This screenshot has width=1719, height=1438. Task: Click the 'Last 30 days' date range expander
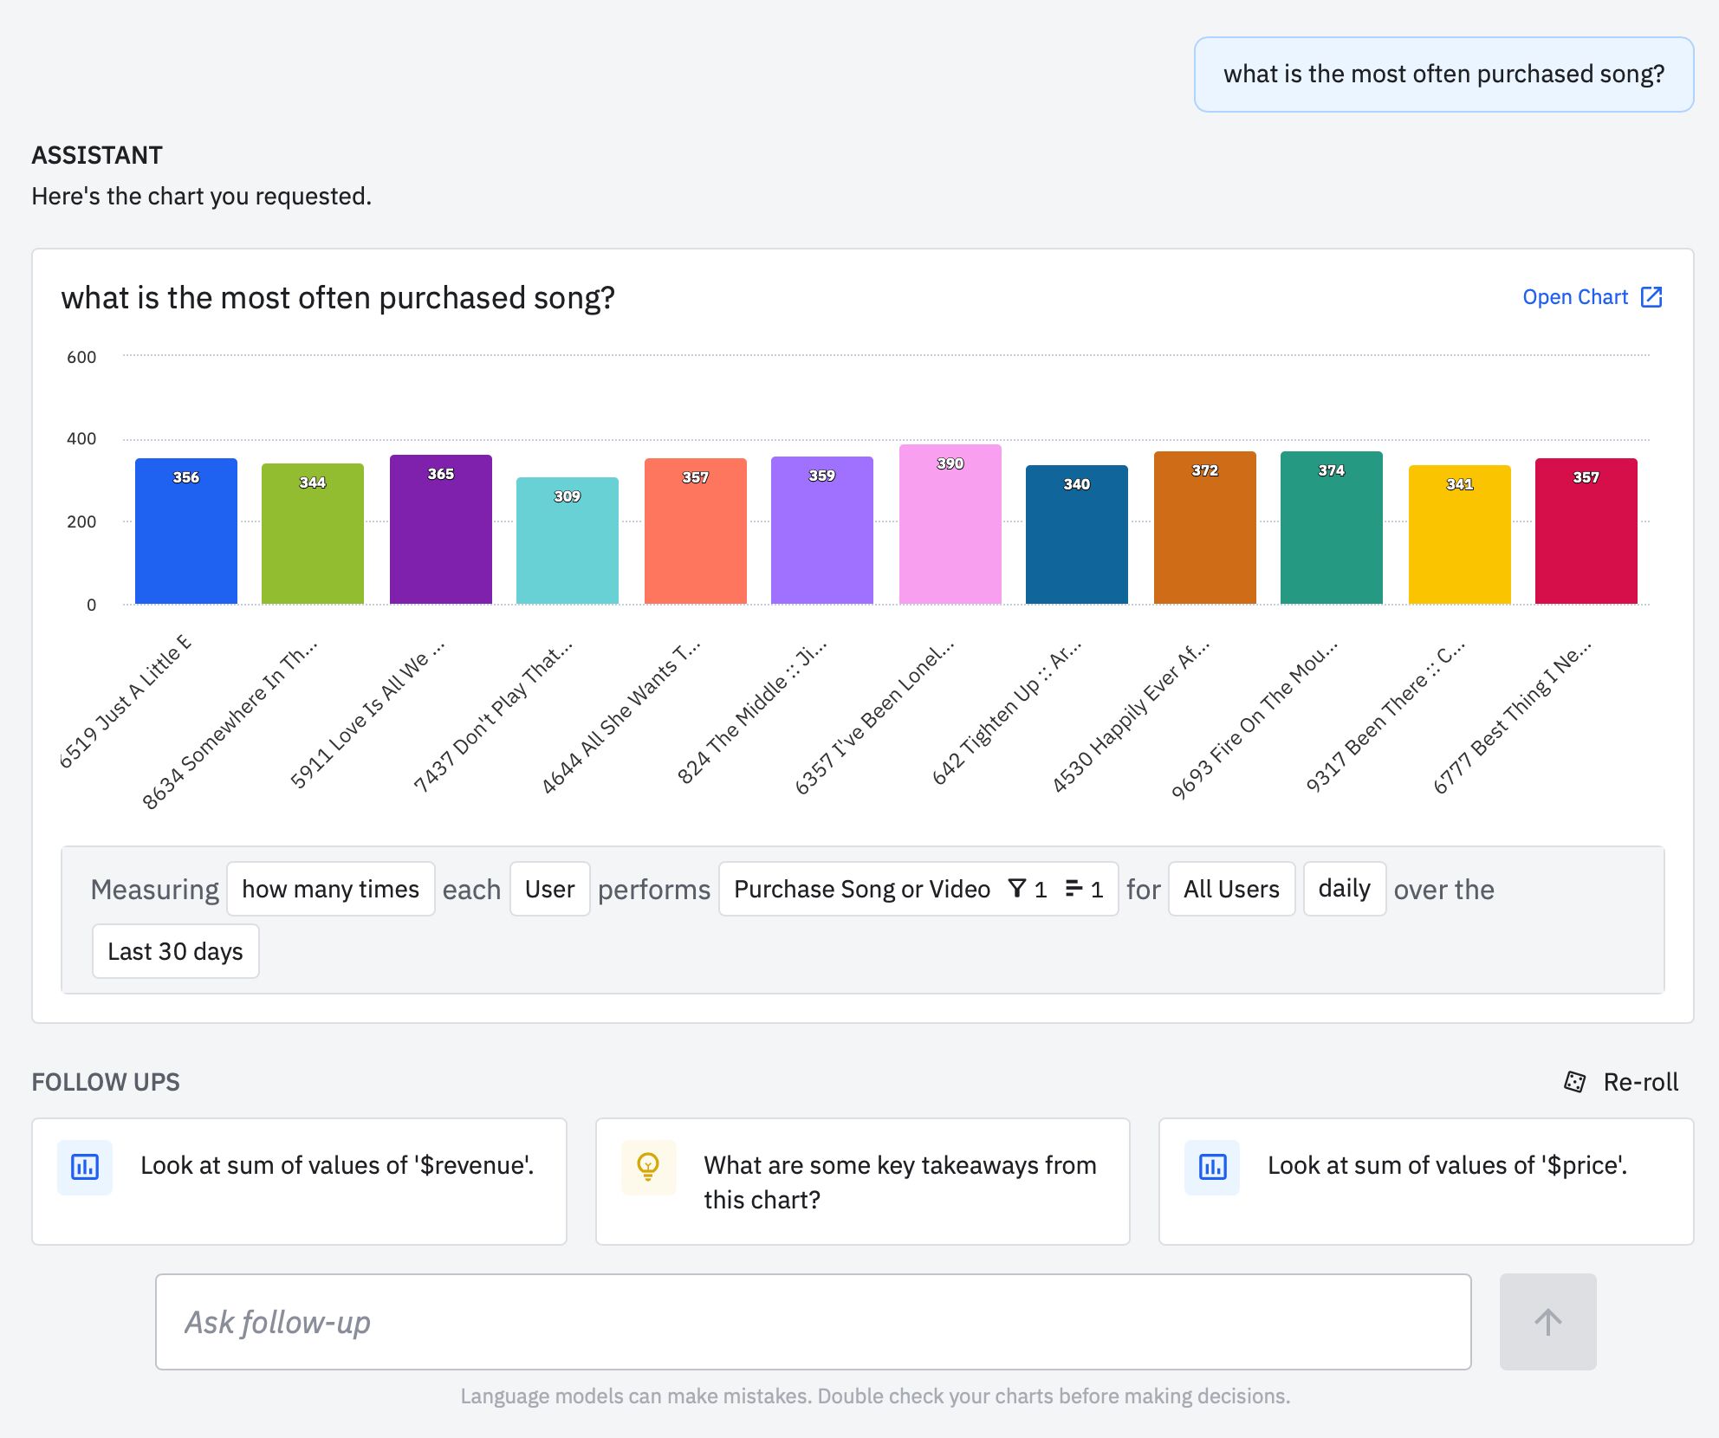pos(176,949)
